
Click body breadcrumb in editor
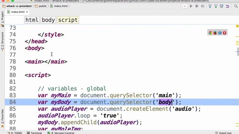[48, 20]
